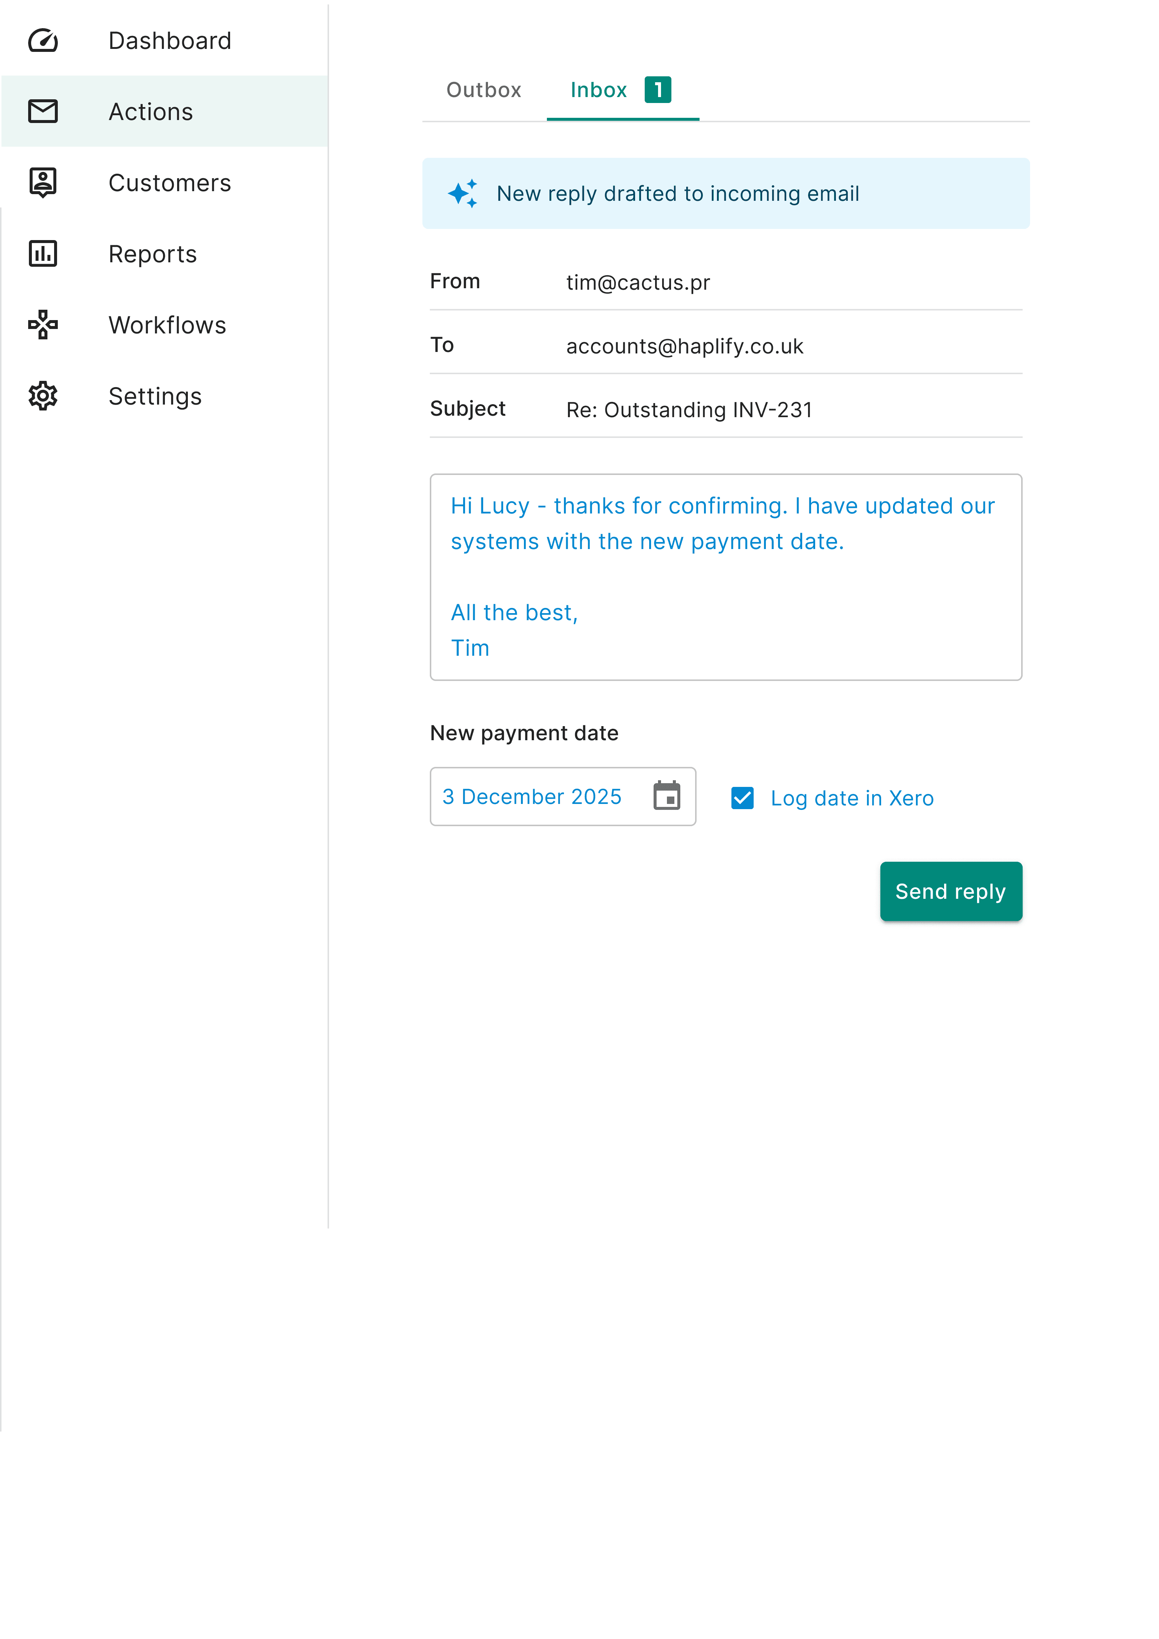Open Settings using the gear icon
This screenshot has width=1159, height=1639.
pyautogui.click(x=43, y=396)
